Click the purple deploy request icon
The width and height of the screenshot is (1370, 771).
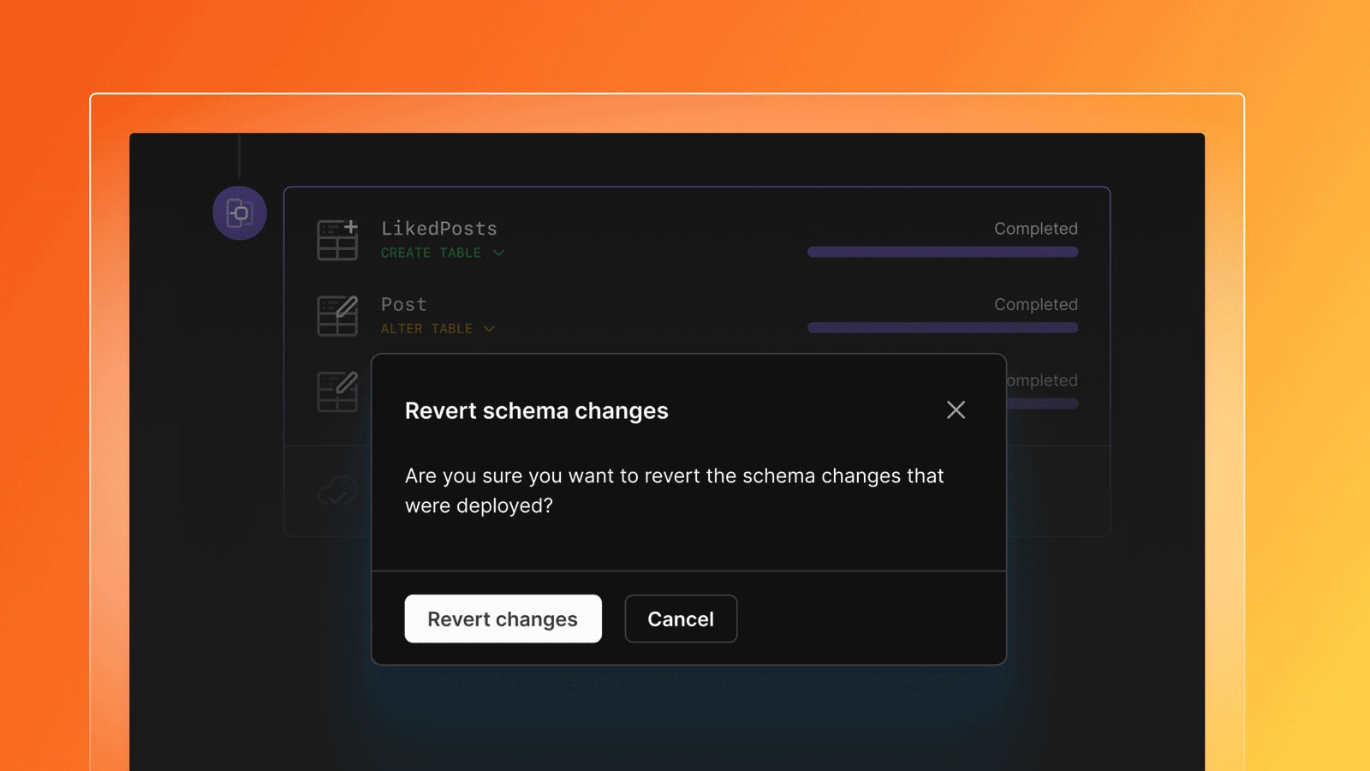coord(240,212)
